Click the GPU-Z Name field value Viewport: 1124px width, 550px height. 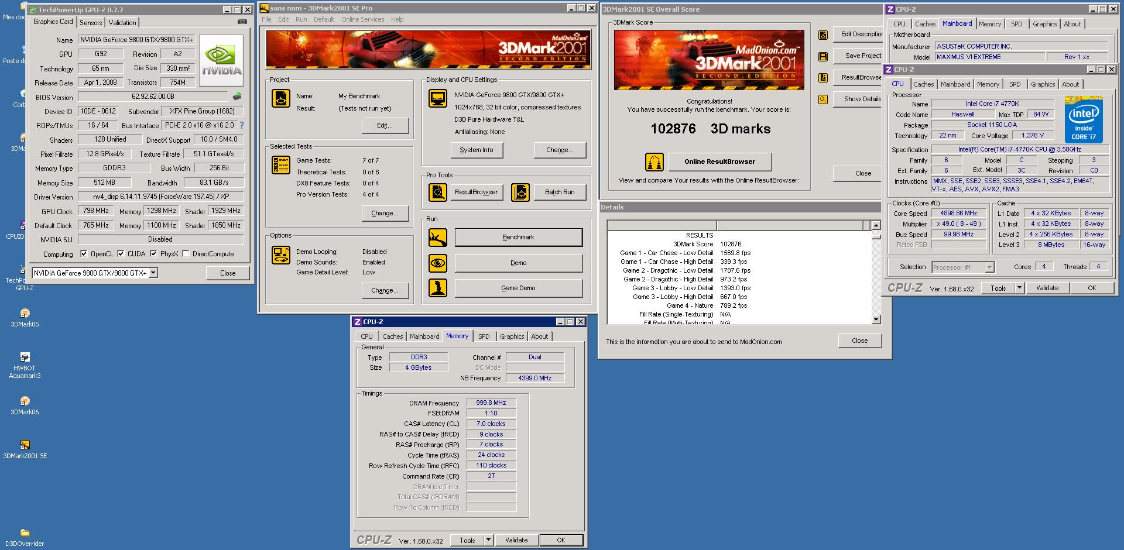click(137, 40)
